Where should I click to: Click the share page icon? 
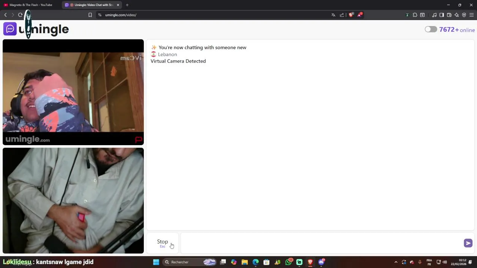click(x=342, y=15)
